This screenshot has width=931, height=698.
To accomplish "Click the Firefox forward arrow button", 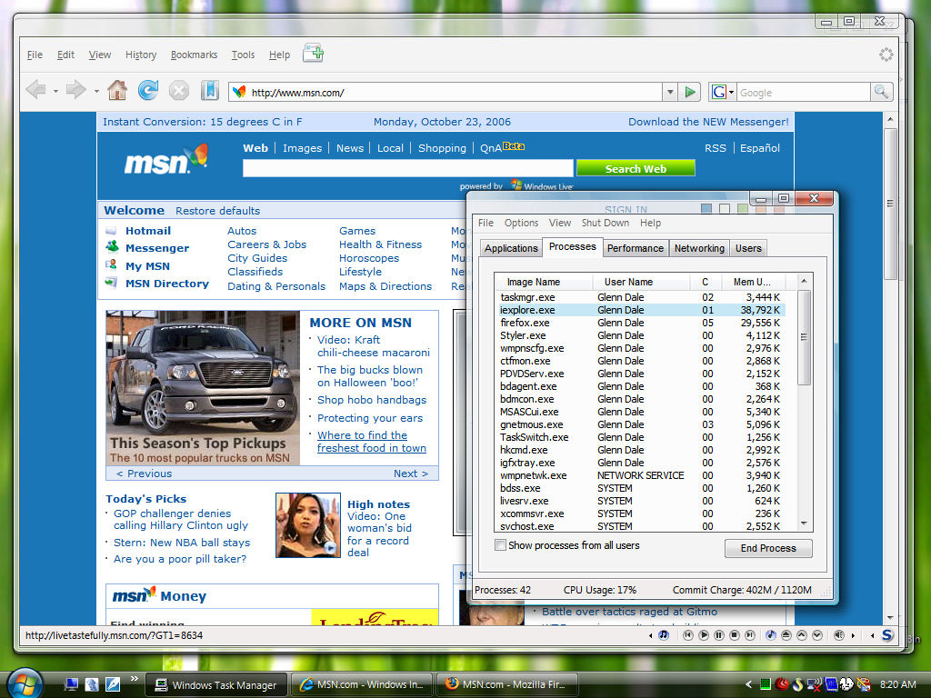I will tap(76, 90).
